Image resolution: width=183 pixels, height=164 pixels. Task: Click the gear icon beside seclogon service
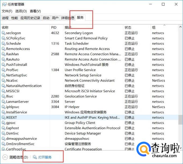click(3, 33)
